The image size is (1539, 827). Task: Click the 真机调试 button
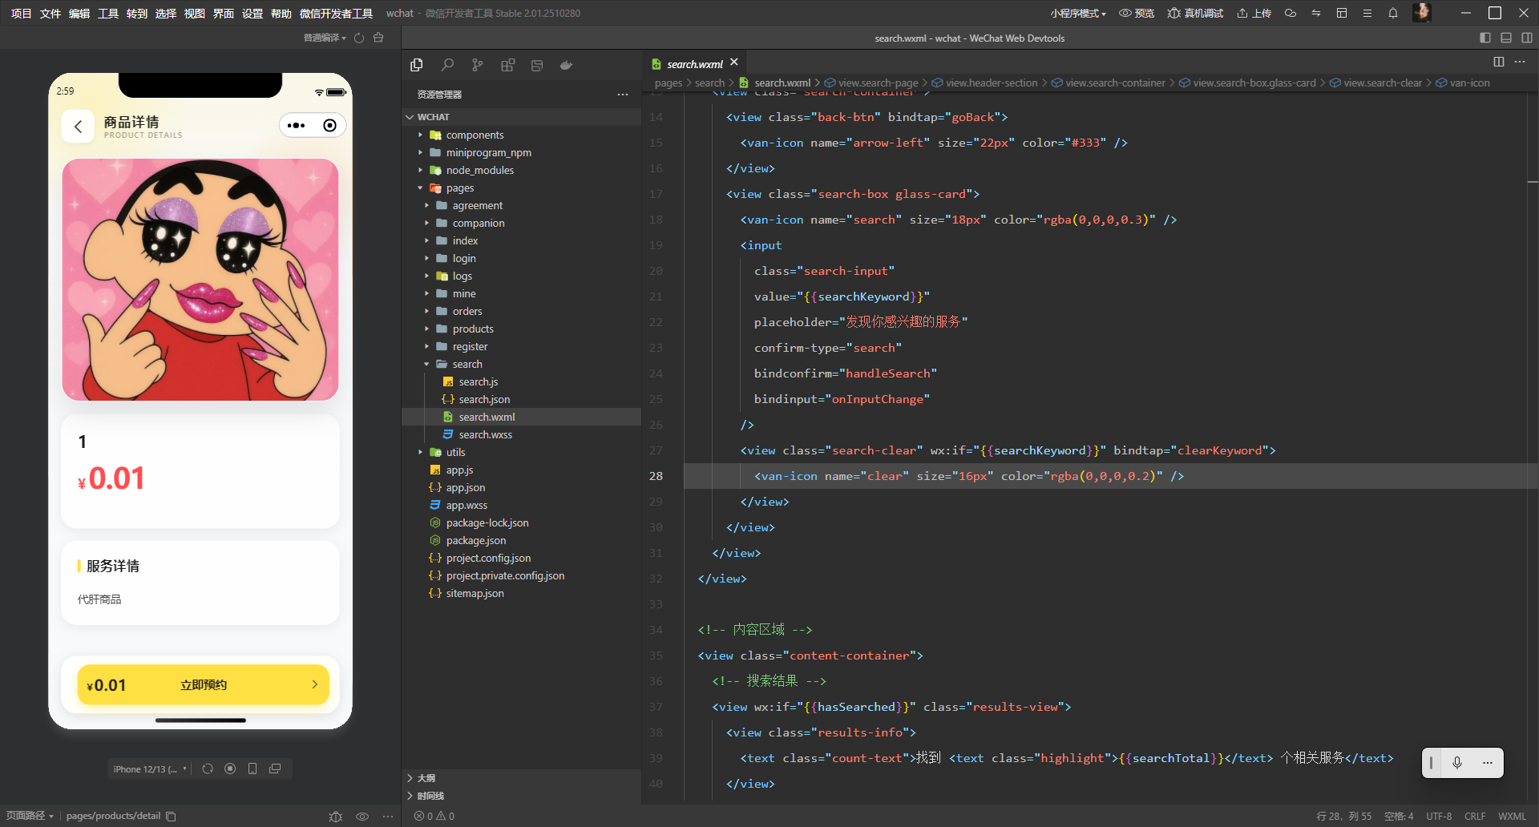pos(1195,13)
